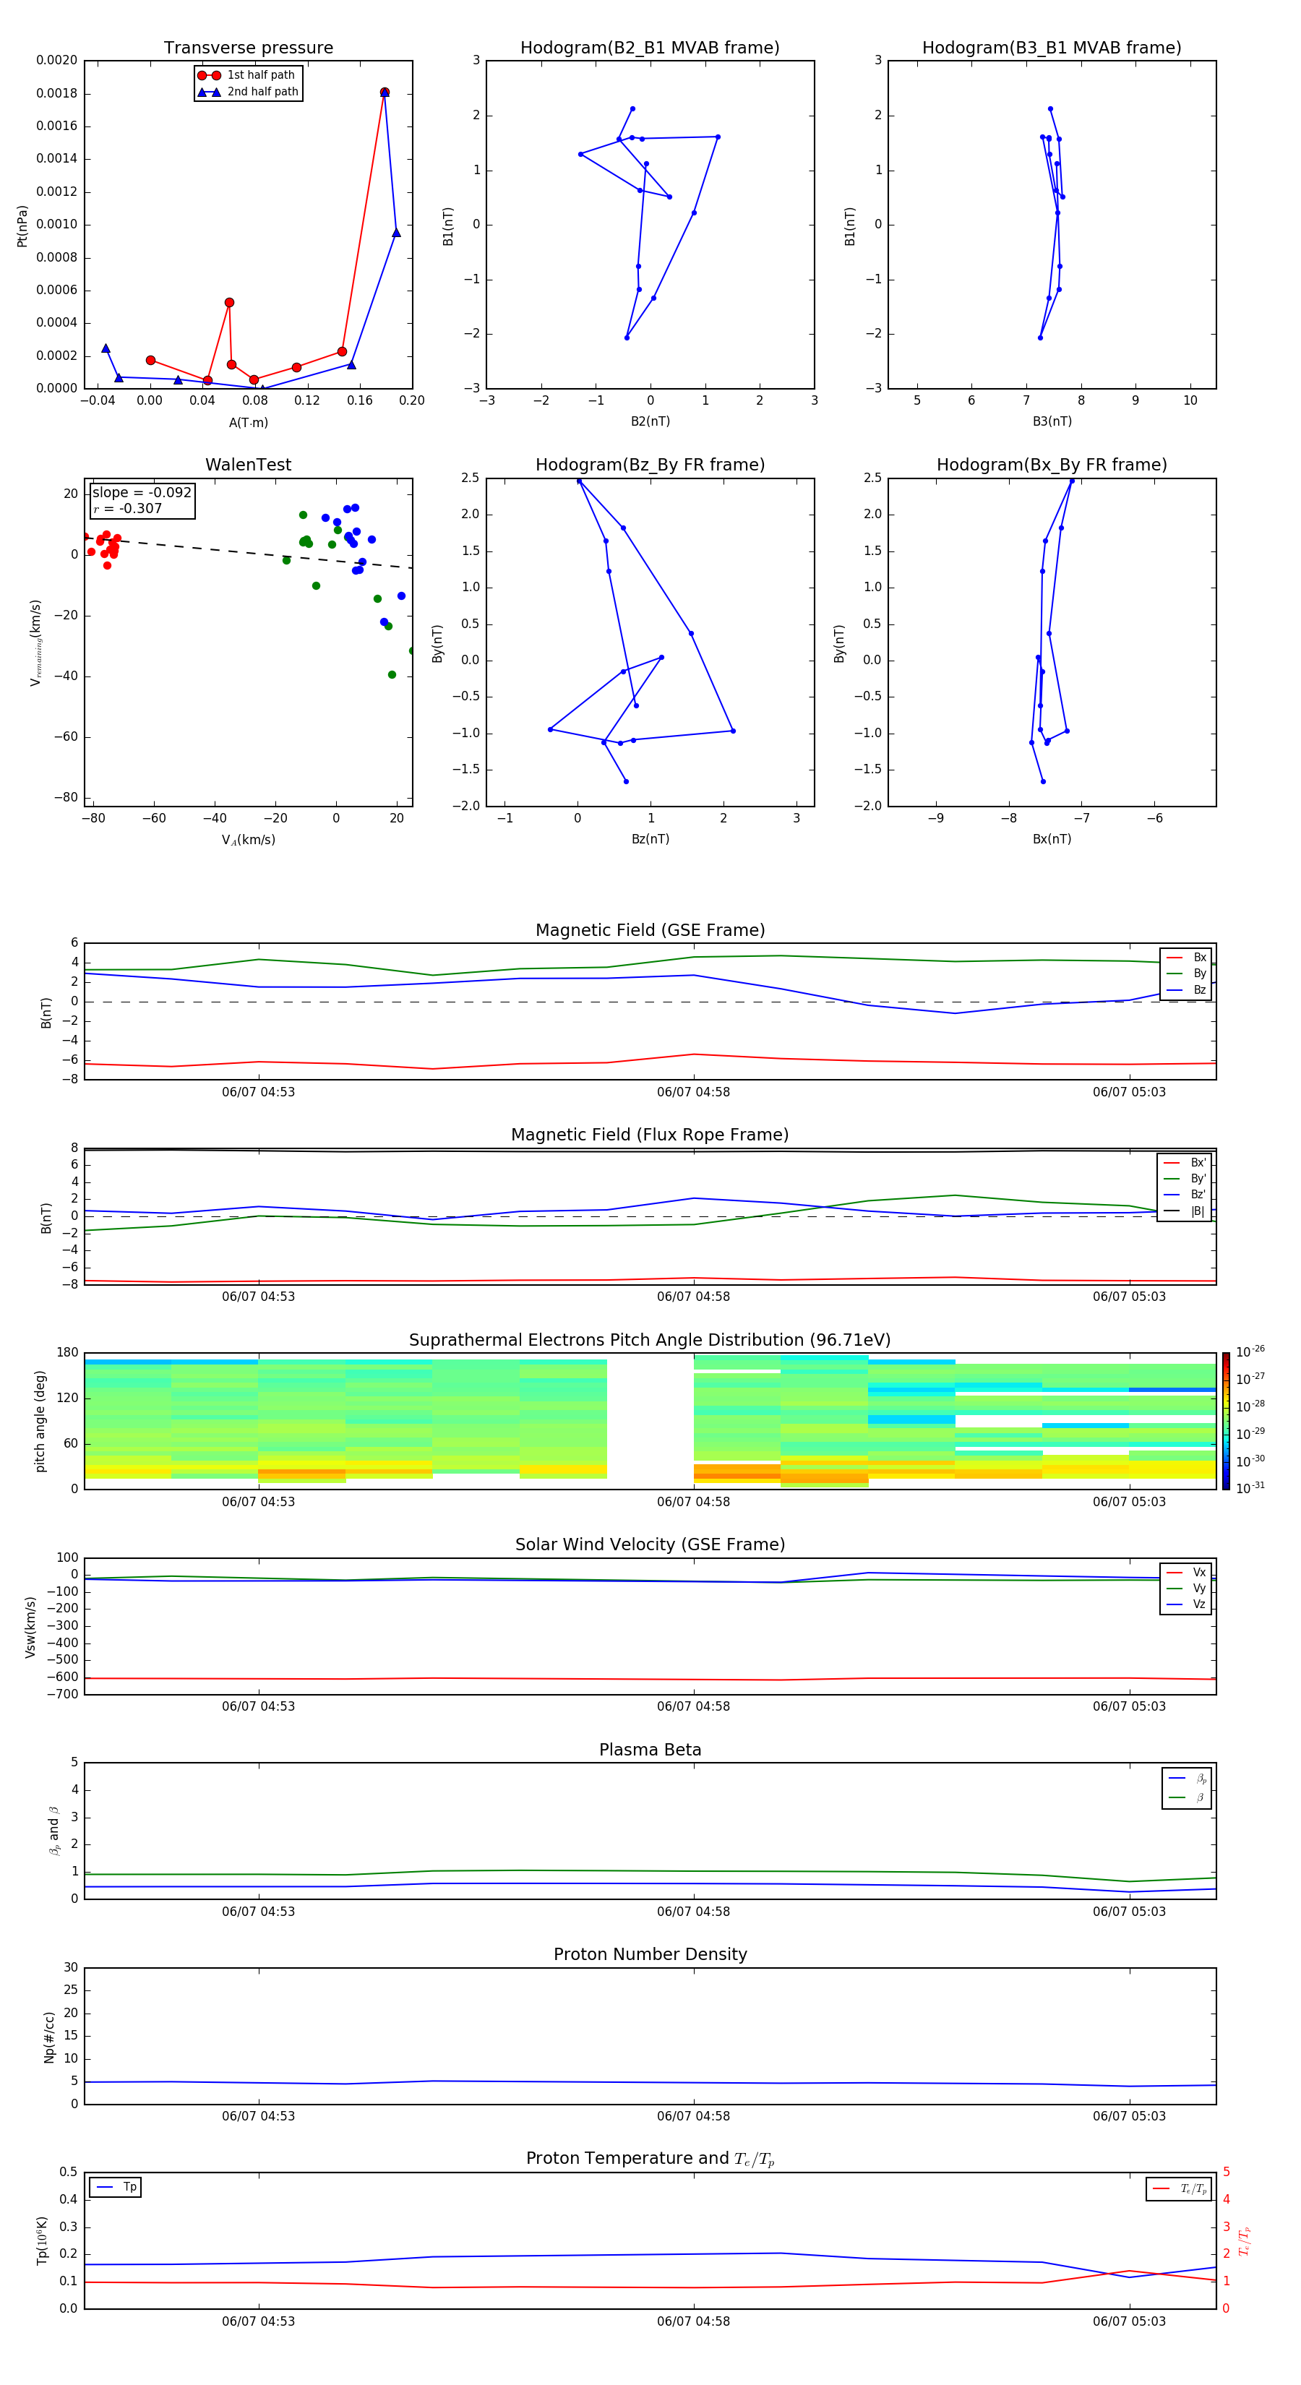Screen dimensions: 1301x2385
Task: Click the "06/07 04:58" tick under Plasma Beta
Action: [694, 1911]
